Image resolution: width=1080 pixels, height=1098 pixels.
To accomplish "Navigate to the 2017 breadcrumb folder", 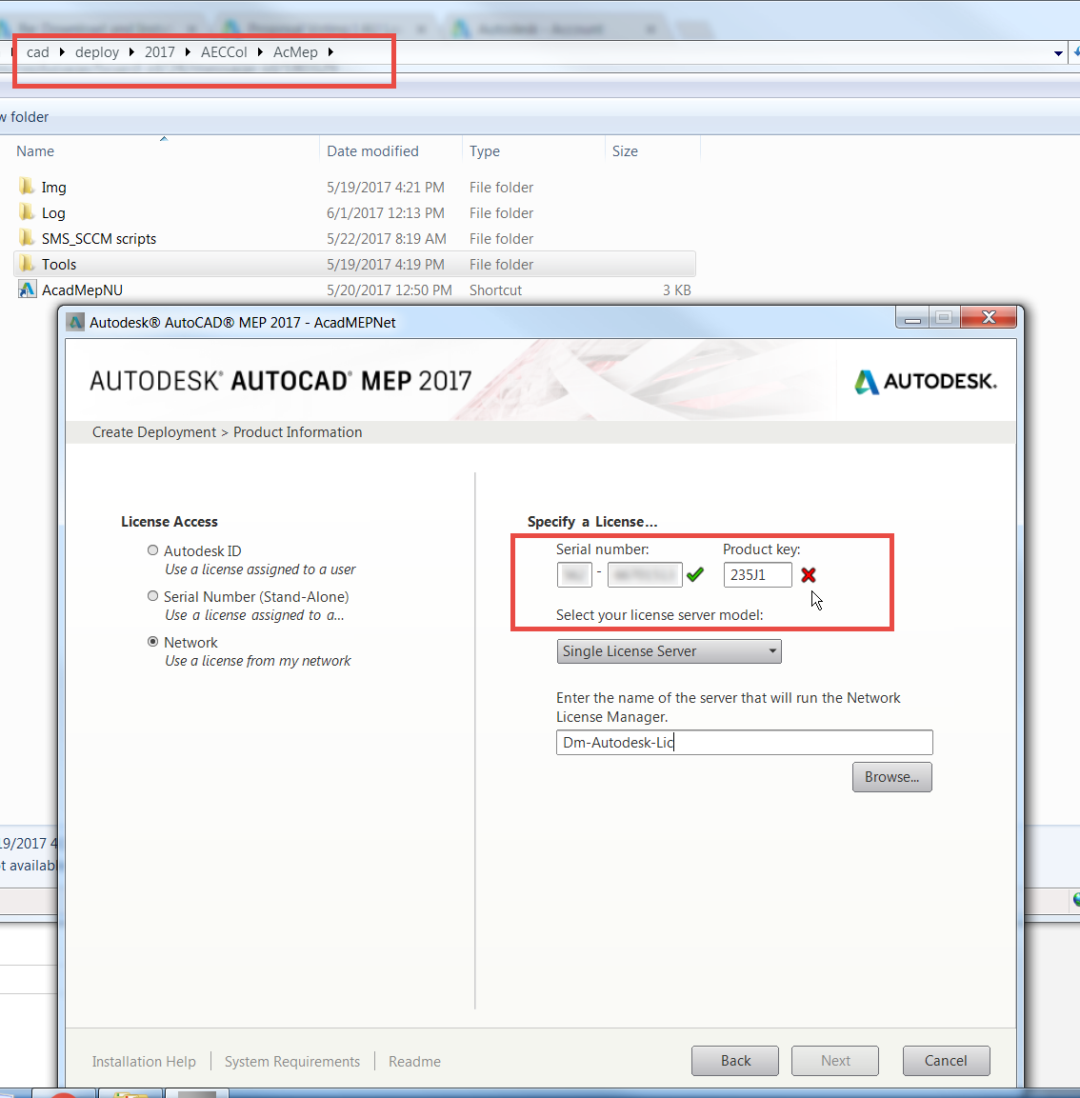I will (x=159, y=52).
